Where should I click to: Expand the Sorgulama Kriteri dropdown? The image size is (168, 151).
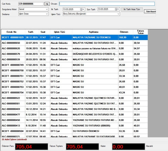pyautogui.click(x=47, y=9)
